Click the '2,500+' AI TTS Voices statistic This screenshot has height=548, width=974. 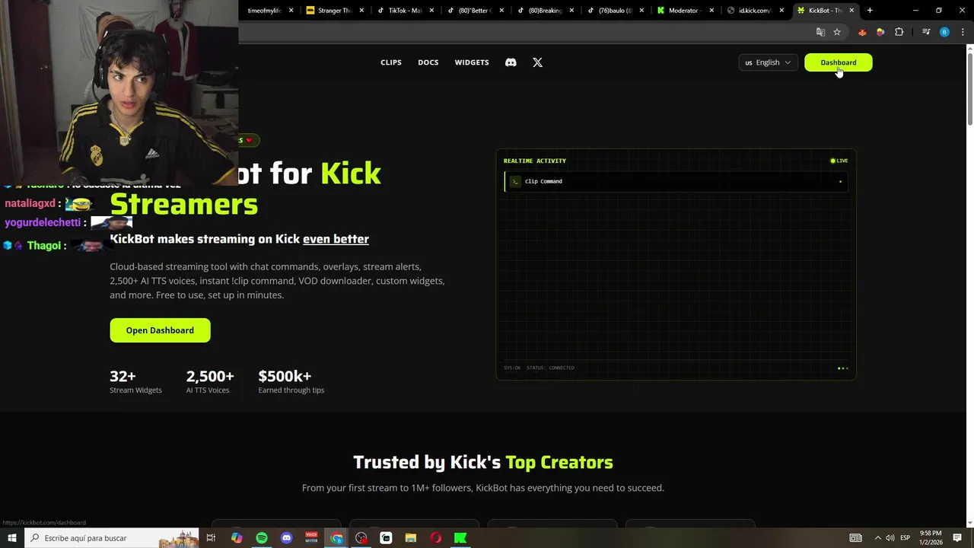click(x=210, y=381)
